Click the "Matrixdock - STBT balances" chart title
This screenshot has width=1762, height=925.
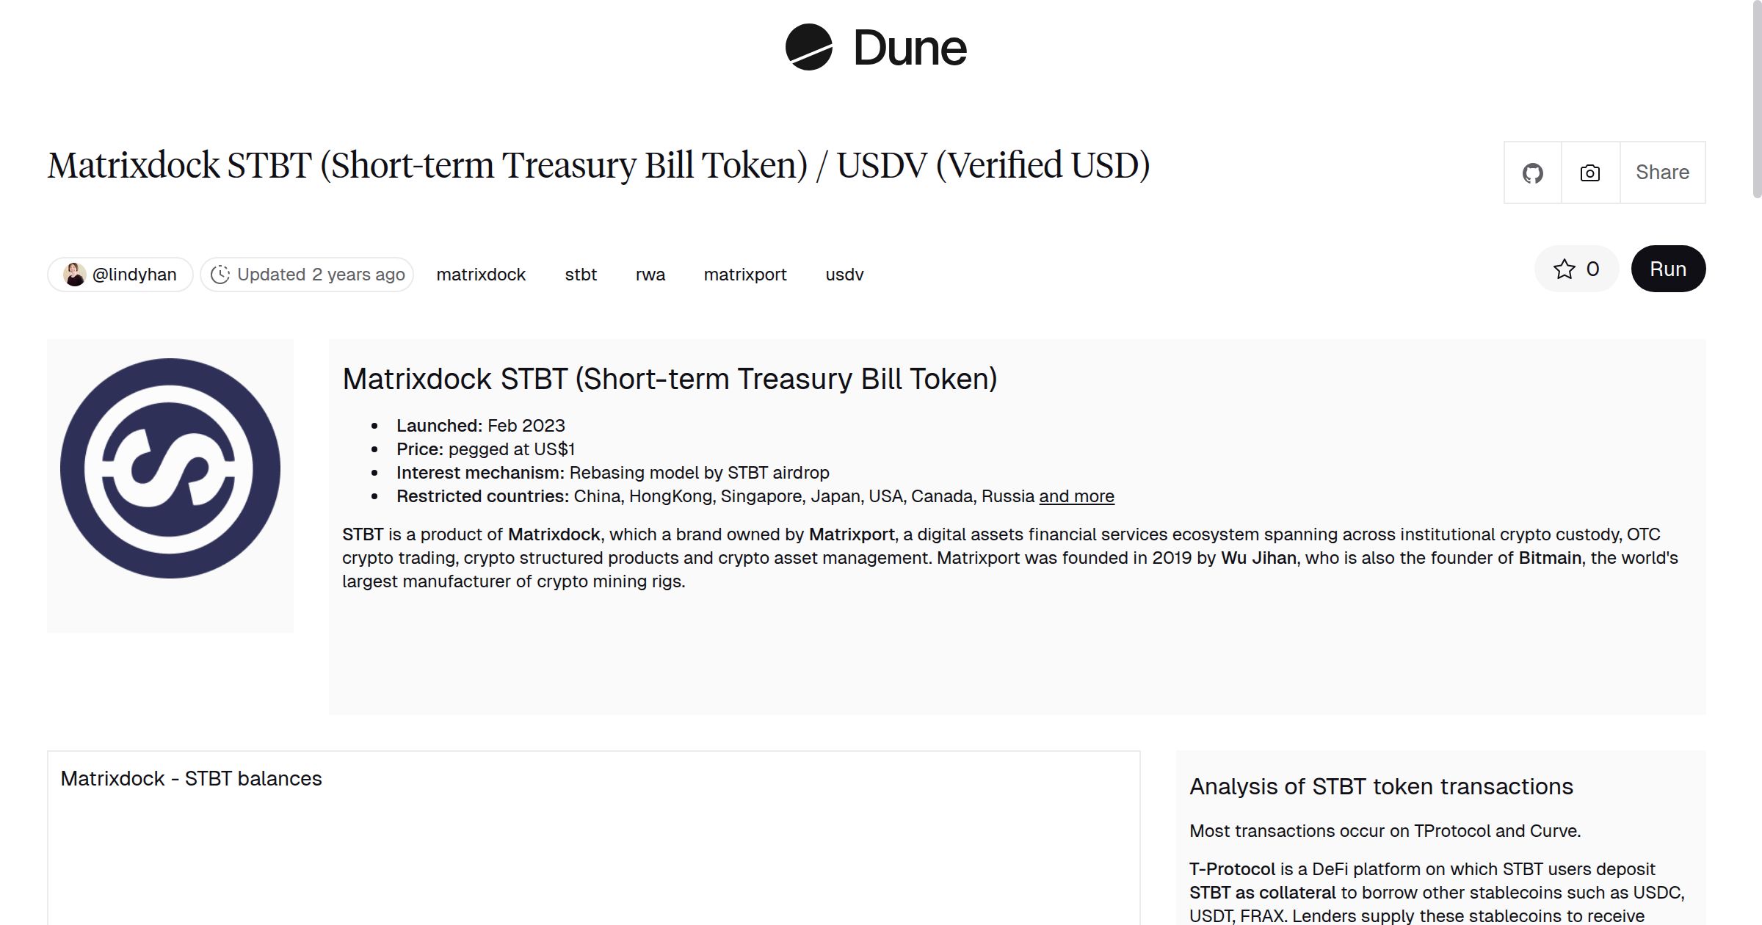[192, 778]
